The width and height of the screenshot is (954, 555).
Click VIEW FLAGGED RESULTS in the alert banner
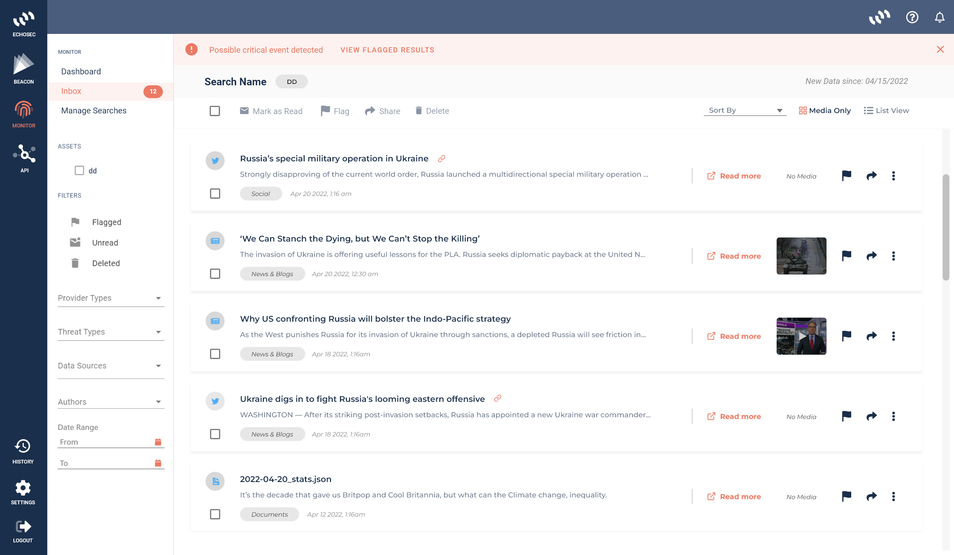[x=387, y=50]
